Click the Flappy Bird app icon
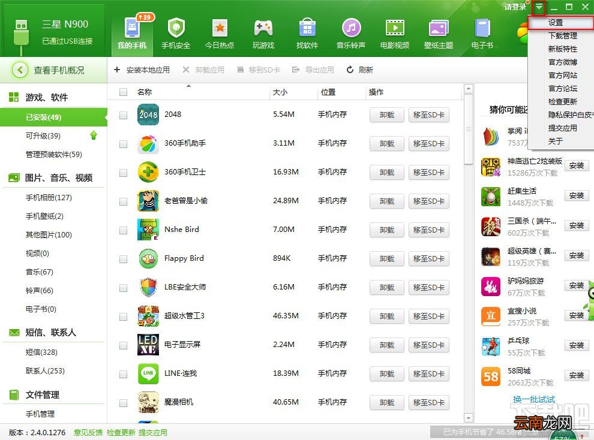The image size is (594, 440). (x=148, y=258)
